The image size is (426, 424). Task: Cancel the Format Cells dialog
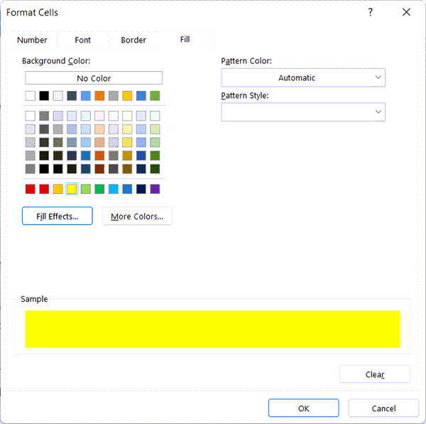tap(383, 408)
